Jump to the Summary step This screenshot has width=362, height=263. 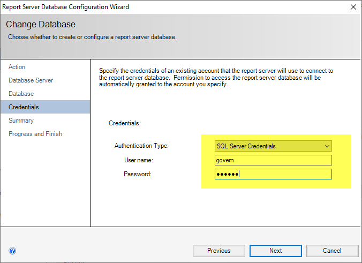tap(21, 121)
